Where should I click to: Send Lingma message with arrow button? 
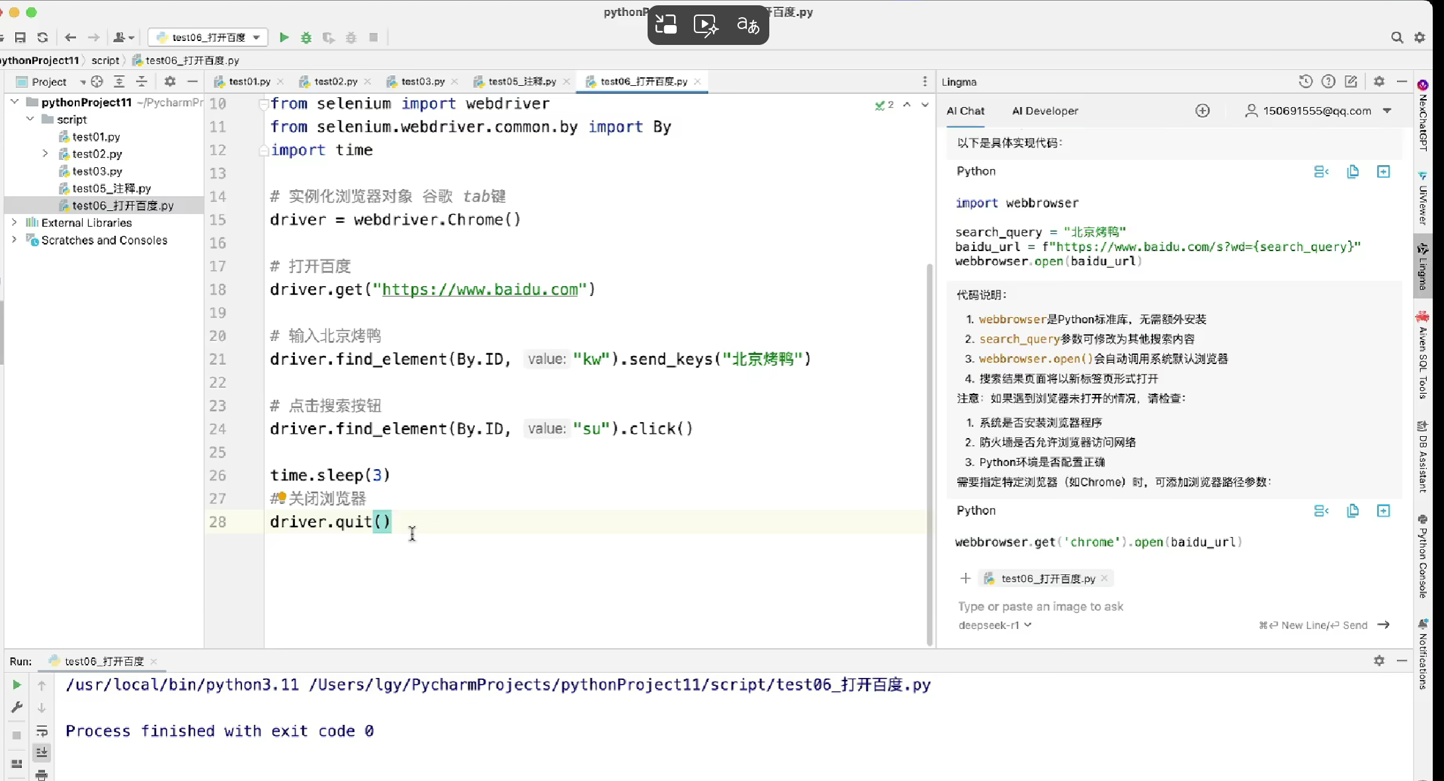pyautogui.click(x=1383, y=625)
